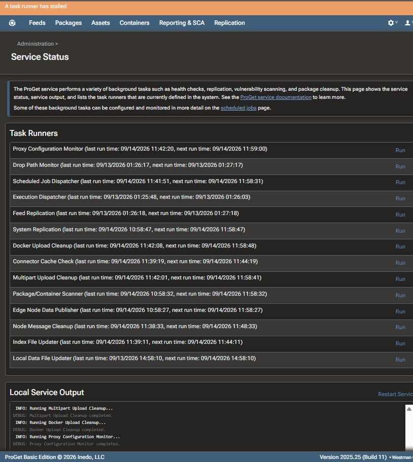The image size is (413, 462).
Task: Open the user profile icon menu
Action: (x=408, y=23)
